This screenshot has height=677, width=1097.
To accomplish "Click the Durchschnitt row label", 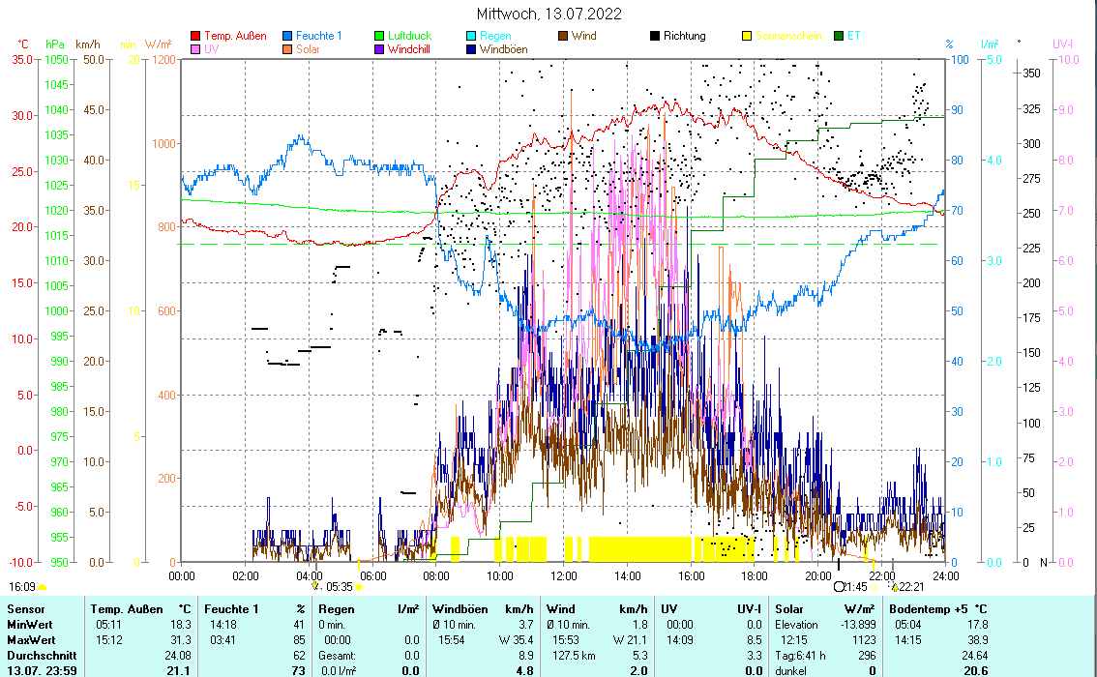I will coord(39,656).
